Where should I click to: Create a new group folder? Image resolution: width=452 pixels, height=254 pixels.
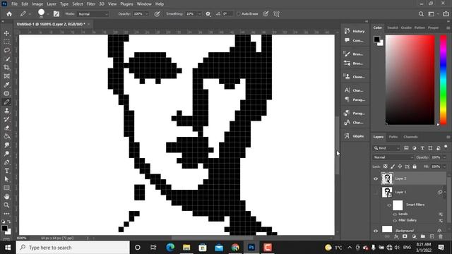pos(423,236)
